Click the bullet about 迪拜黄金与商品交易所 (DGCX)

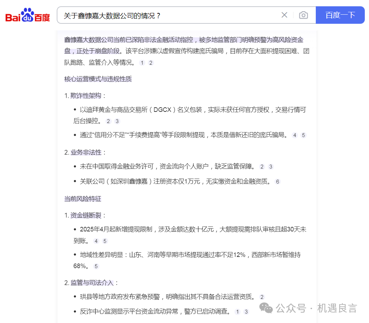coord(190,115)
